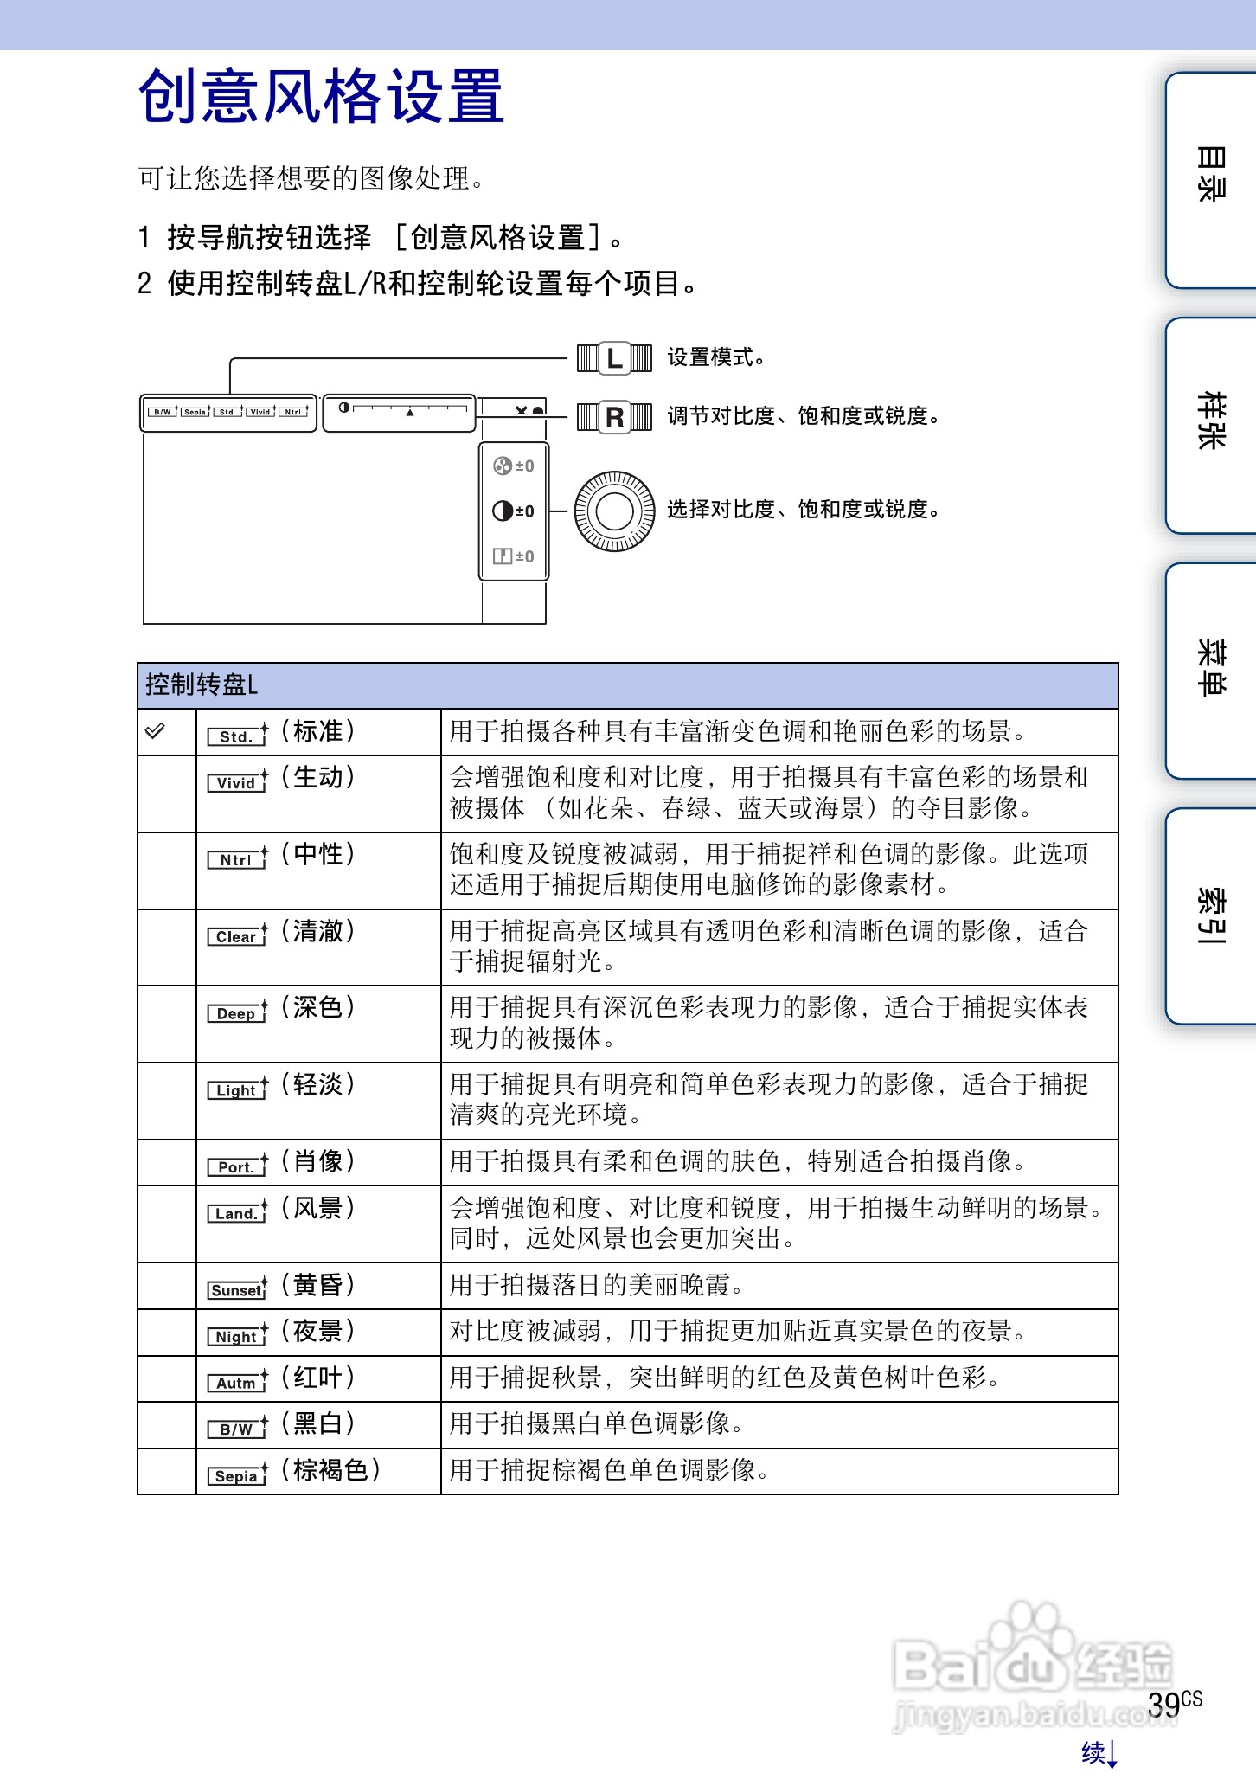The height and width of the screenshot is (1786, 1256).
Task: Click the default checkmark beside Std.
Action: click(155, 731)
